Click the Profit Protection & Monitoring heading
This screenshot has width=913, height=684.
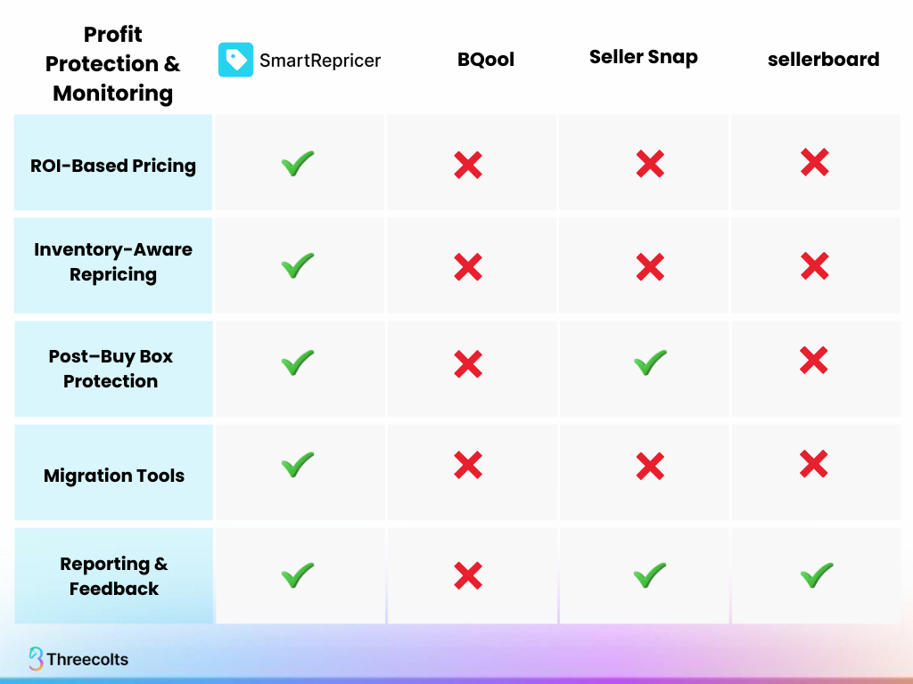coord(112,63)
